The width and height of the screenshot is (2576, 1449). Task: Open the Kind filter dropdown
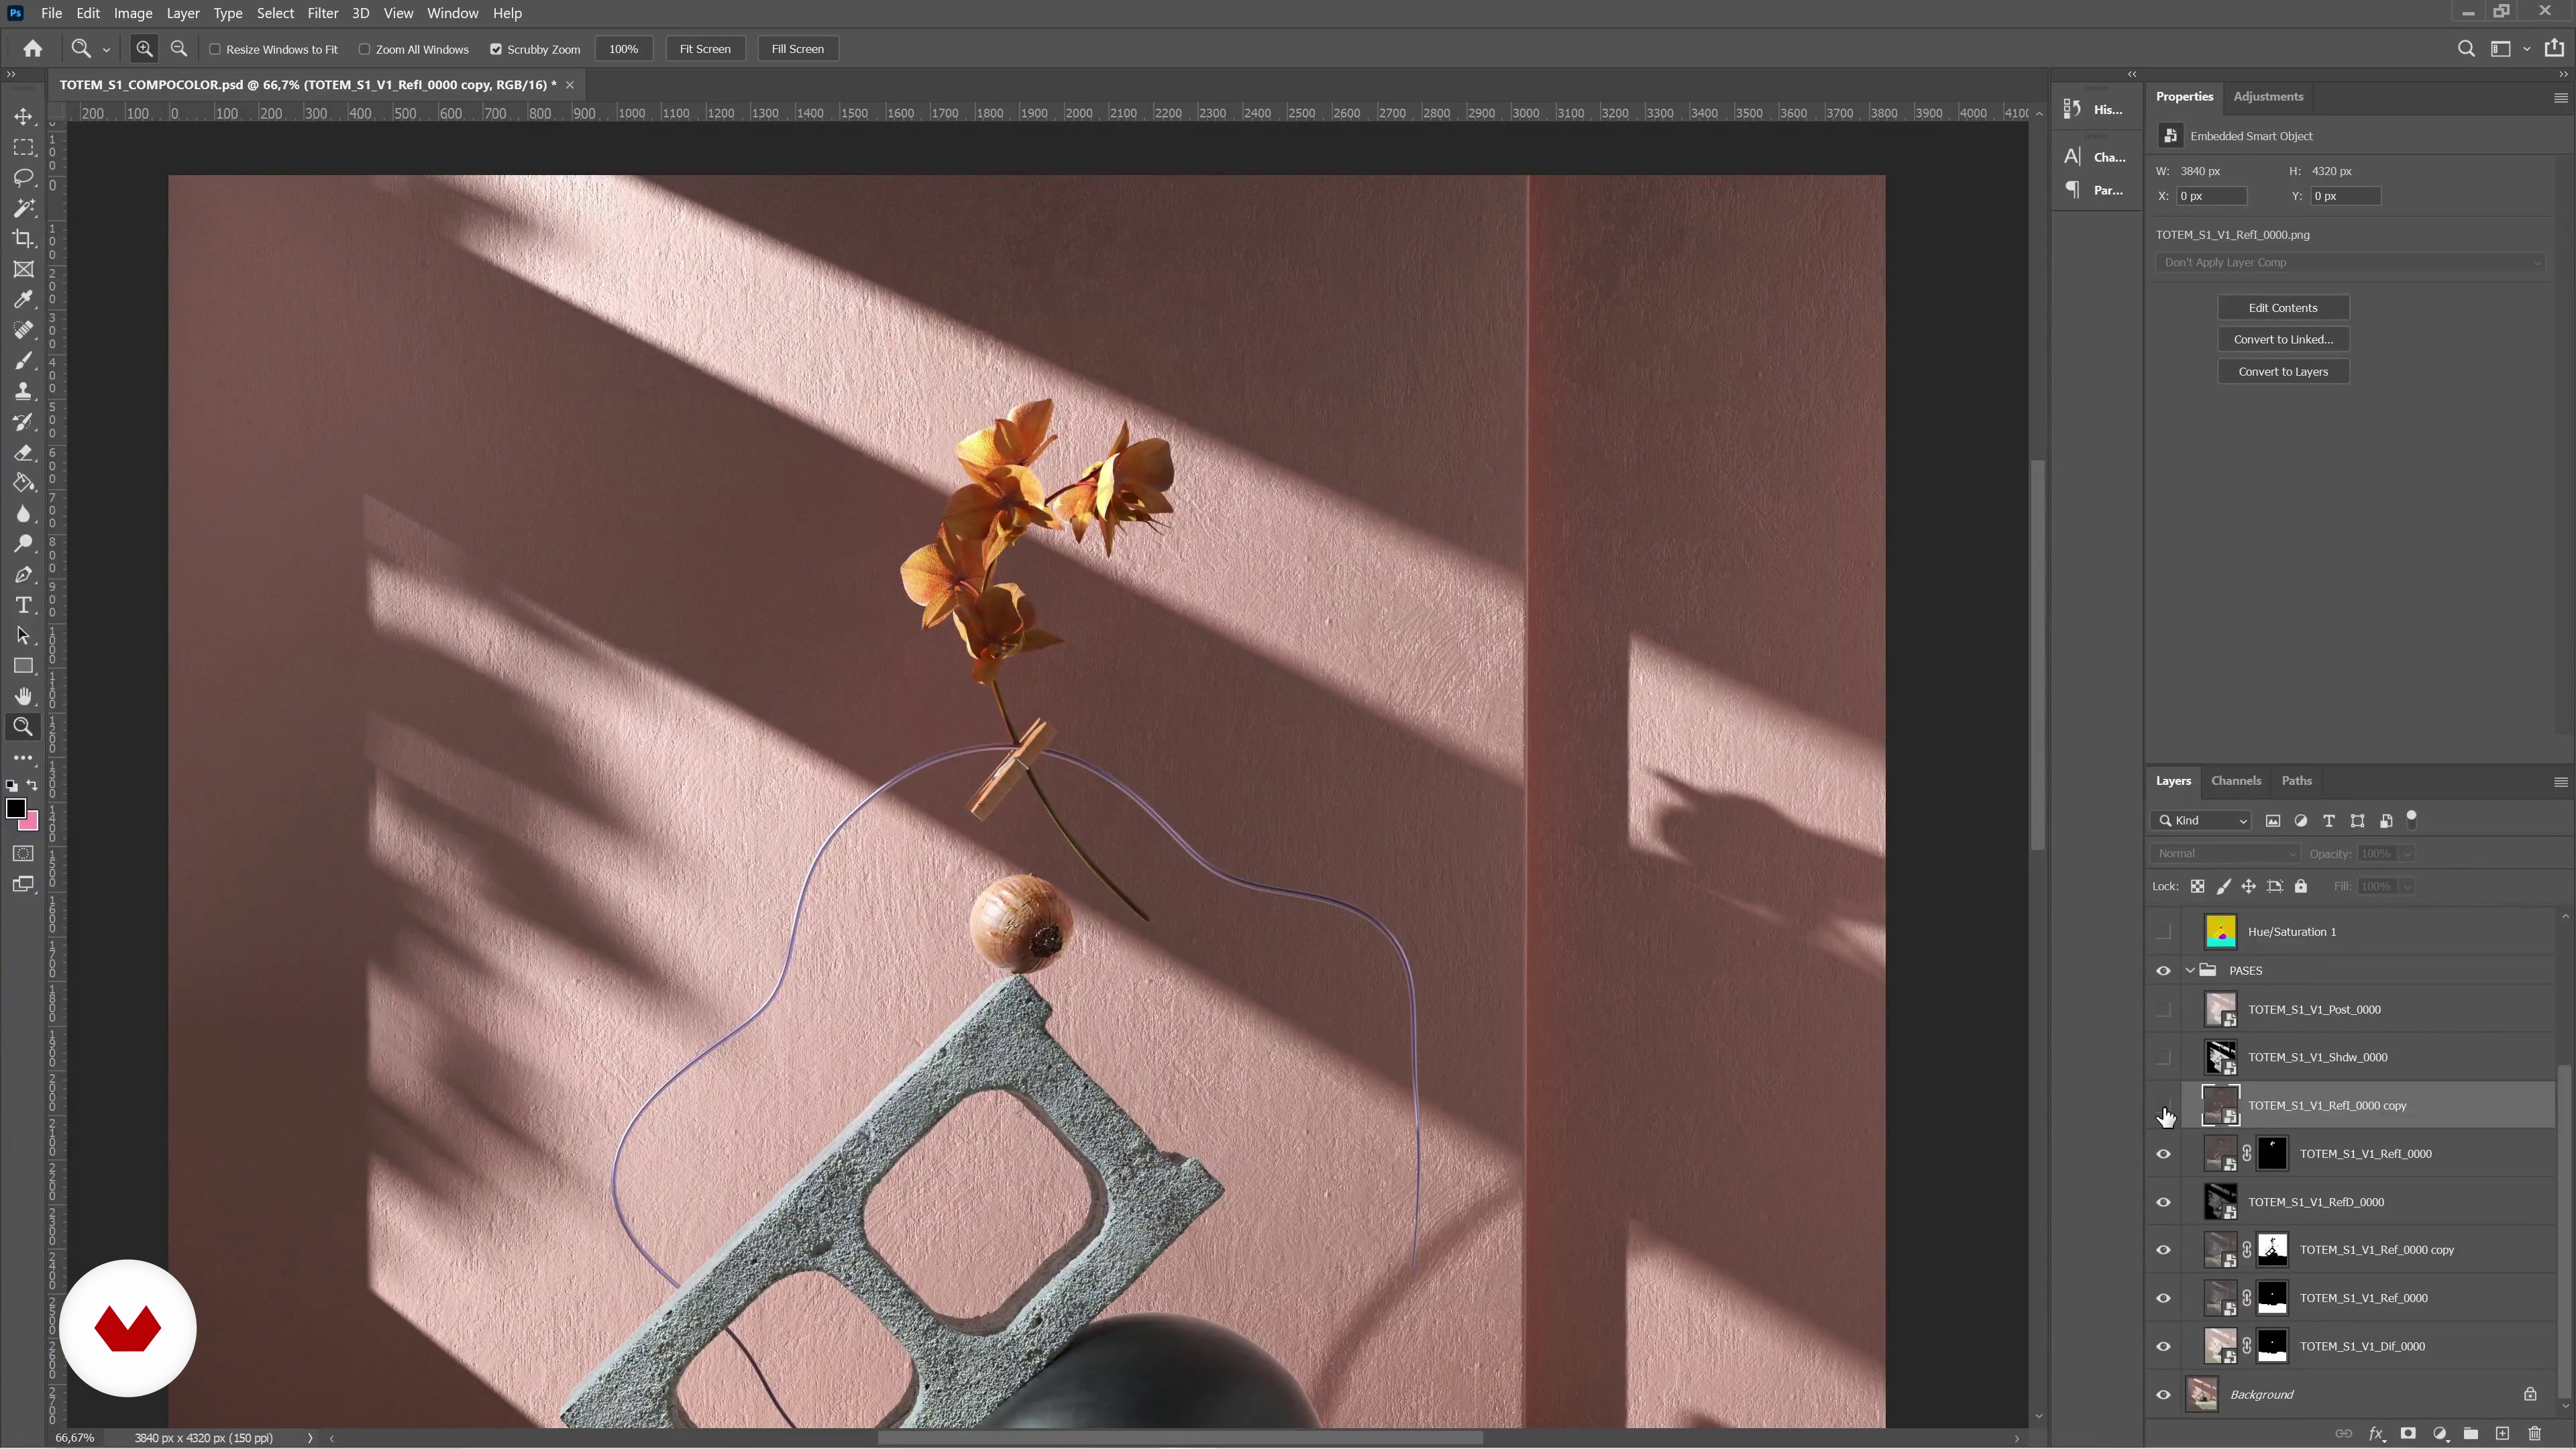pos(2201,821)
